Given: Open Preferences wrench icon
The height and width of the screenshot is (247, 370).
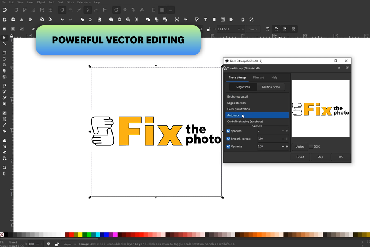Looking at the screenshot, I should (251, 19).
